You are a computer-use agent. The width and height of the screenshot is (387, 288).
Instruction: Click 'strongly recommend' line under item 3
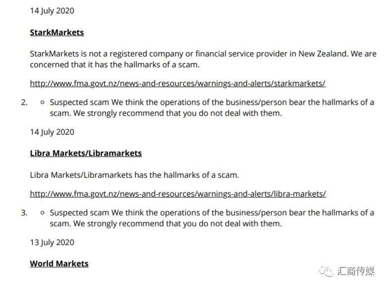coord(166,224)
